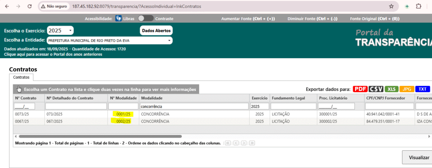This screenshot has width=432, height=168.
Task: Click the Dados Abertos button
Action: coord(157,31)
